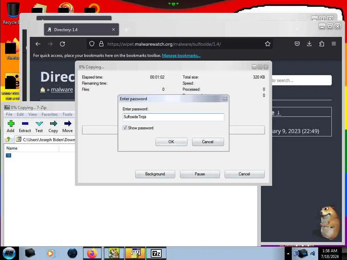Image resolution: width=347 pixels, height=260 pixels.
Task: Open the tracking protection shield
Action: click(92, 44)
